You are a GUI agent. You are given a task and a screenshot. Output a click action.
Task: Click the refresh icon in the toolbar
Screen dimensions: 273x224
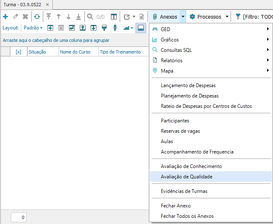click(x=37, y=17)
